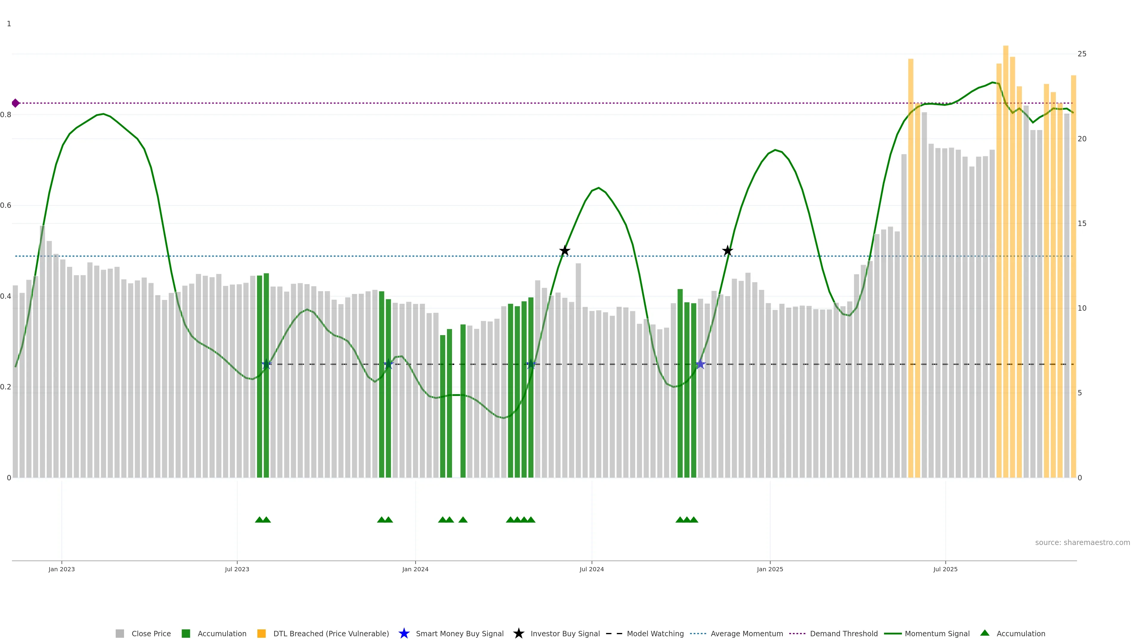Hide the Average Momentum legend line

pyautogui.click(x=698, y=633)
